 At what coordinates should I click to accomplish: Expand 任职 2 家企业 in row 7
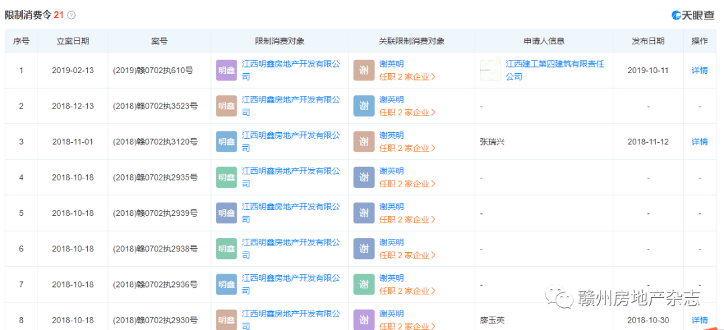click(x=408, y=290)
